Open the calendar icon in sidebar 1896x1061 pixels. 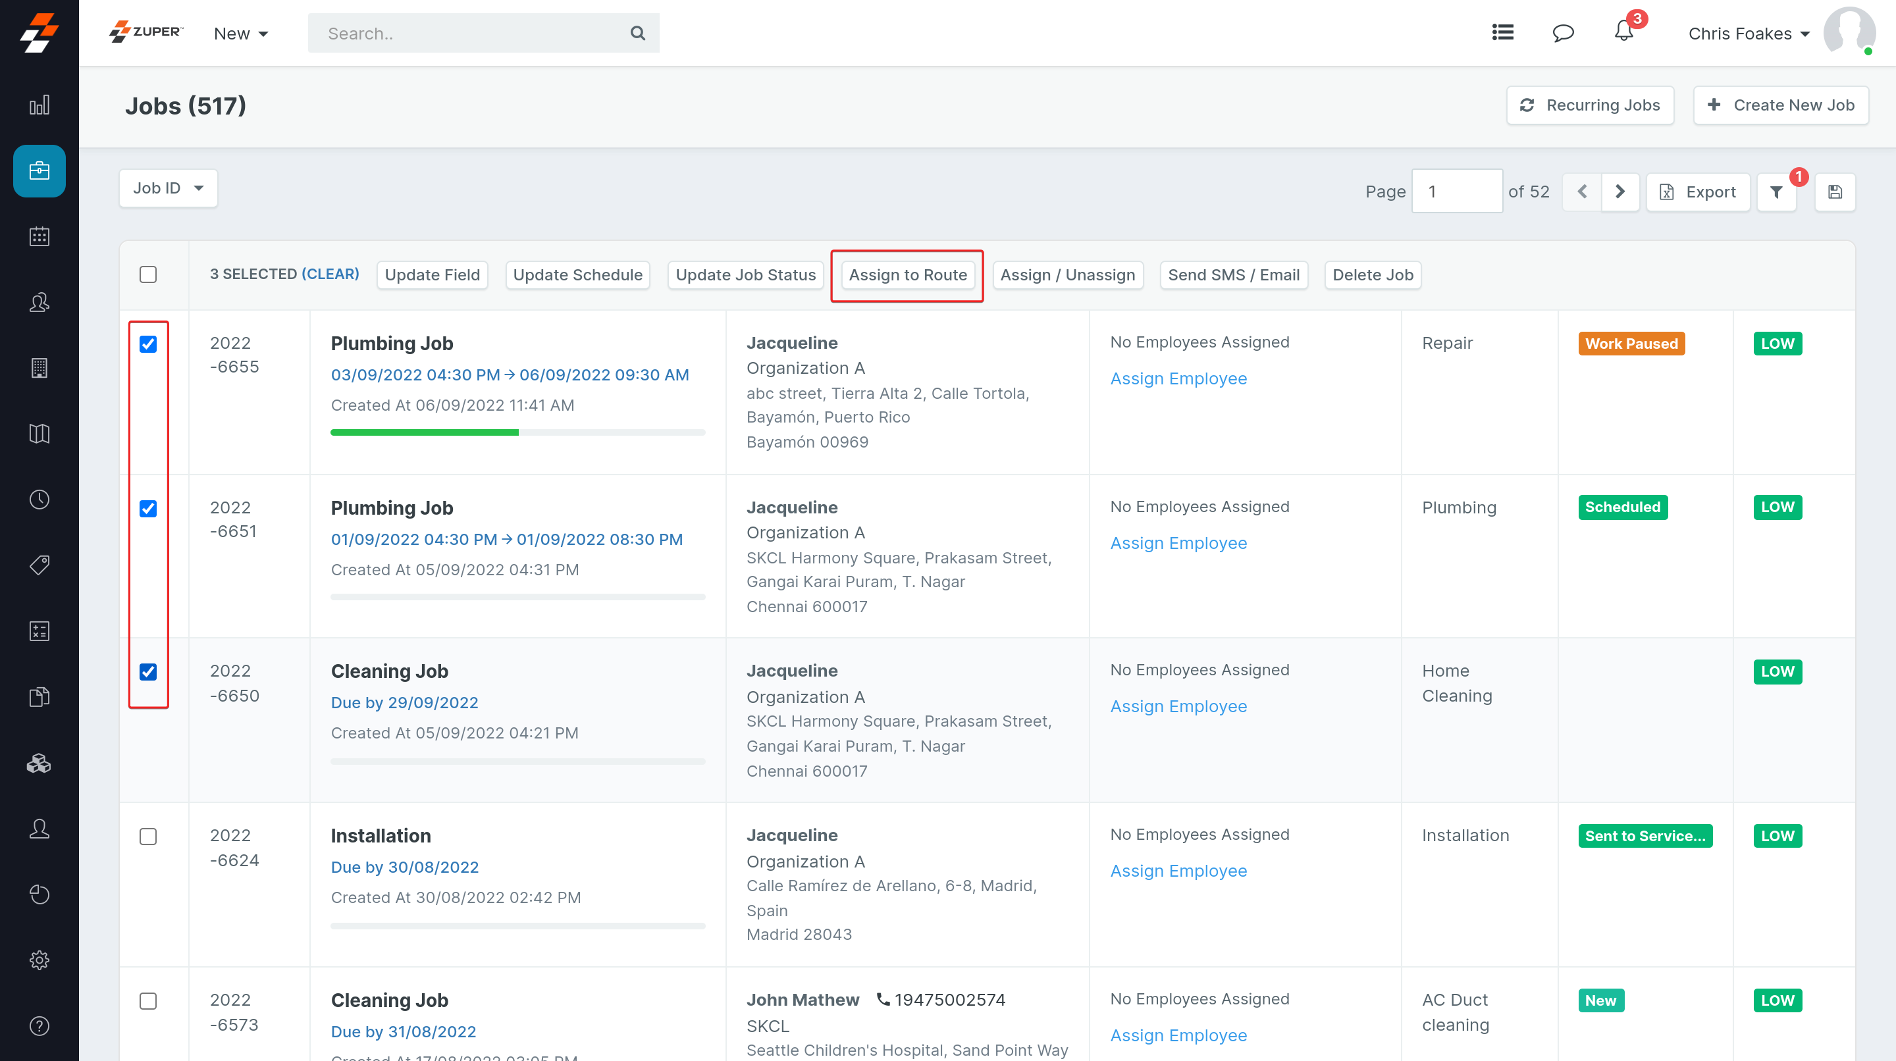pyautogui.click(x=39, y=236)
